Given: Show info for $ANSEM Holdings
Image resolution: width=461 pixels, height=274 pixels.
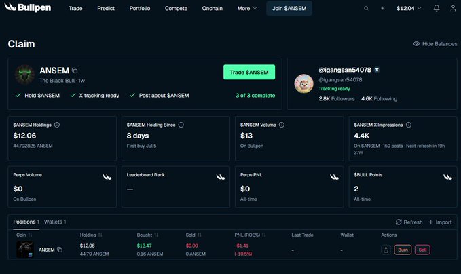Looking at the screenshot, I should (x=57, y=125).
